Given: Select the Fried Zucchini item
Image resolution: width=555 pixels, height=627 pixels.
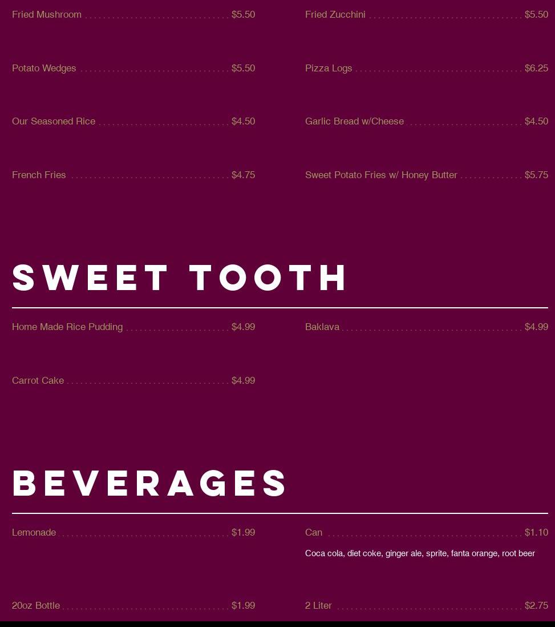Looking at the screenshot, I should [335, 15].
